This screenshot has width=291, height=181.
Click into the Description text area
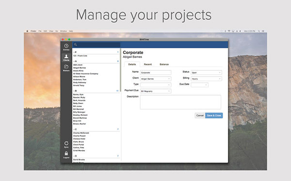[x=180, y=102]
